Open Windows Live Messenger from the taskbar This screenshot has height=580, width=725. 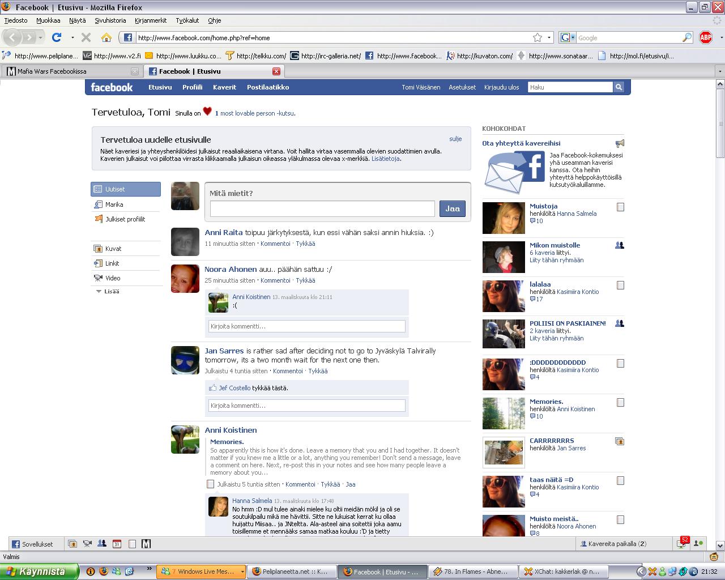coord(201,572)
